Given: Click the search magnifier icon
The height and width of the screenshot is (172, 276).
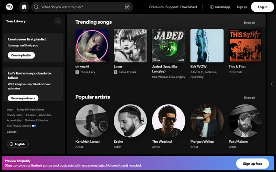Looking at the screenshot, I should (36, 7).
